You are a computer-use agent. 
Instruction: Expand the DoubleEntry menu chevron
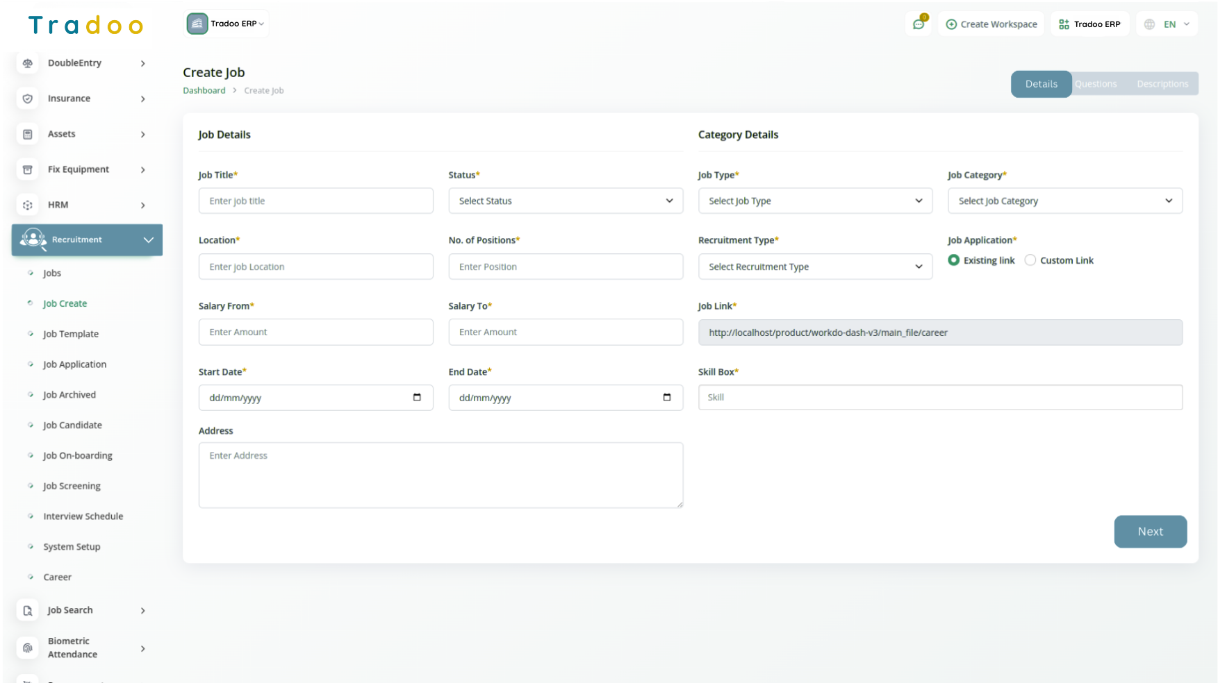(143, 63)
